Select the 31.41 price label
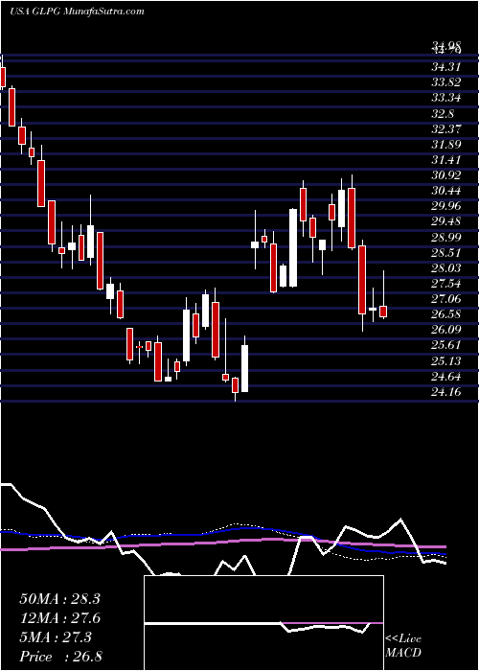The width and height of the screenshot is (479, 671). [446, 160]
